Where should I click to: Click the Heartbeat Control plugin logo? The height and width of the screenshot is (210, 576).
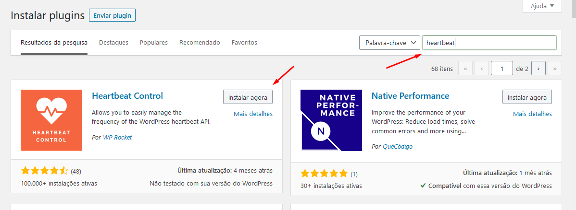pyautogui.click(x=51, y=120)
